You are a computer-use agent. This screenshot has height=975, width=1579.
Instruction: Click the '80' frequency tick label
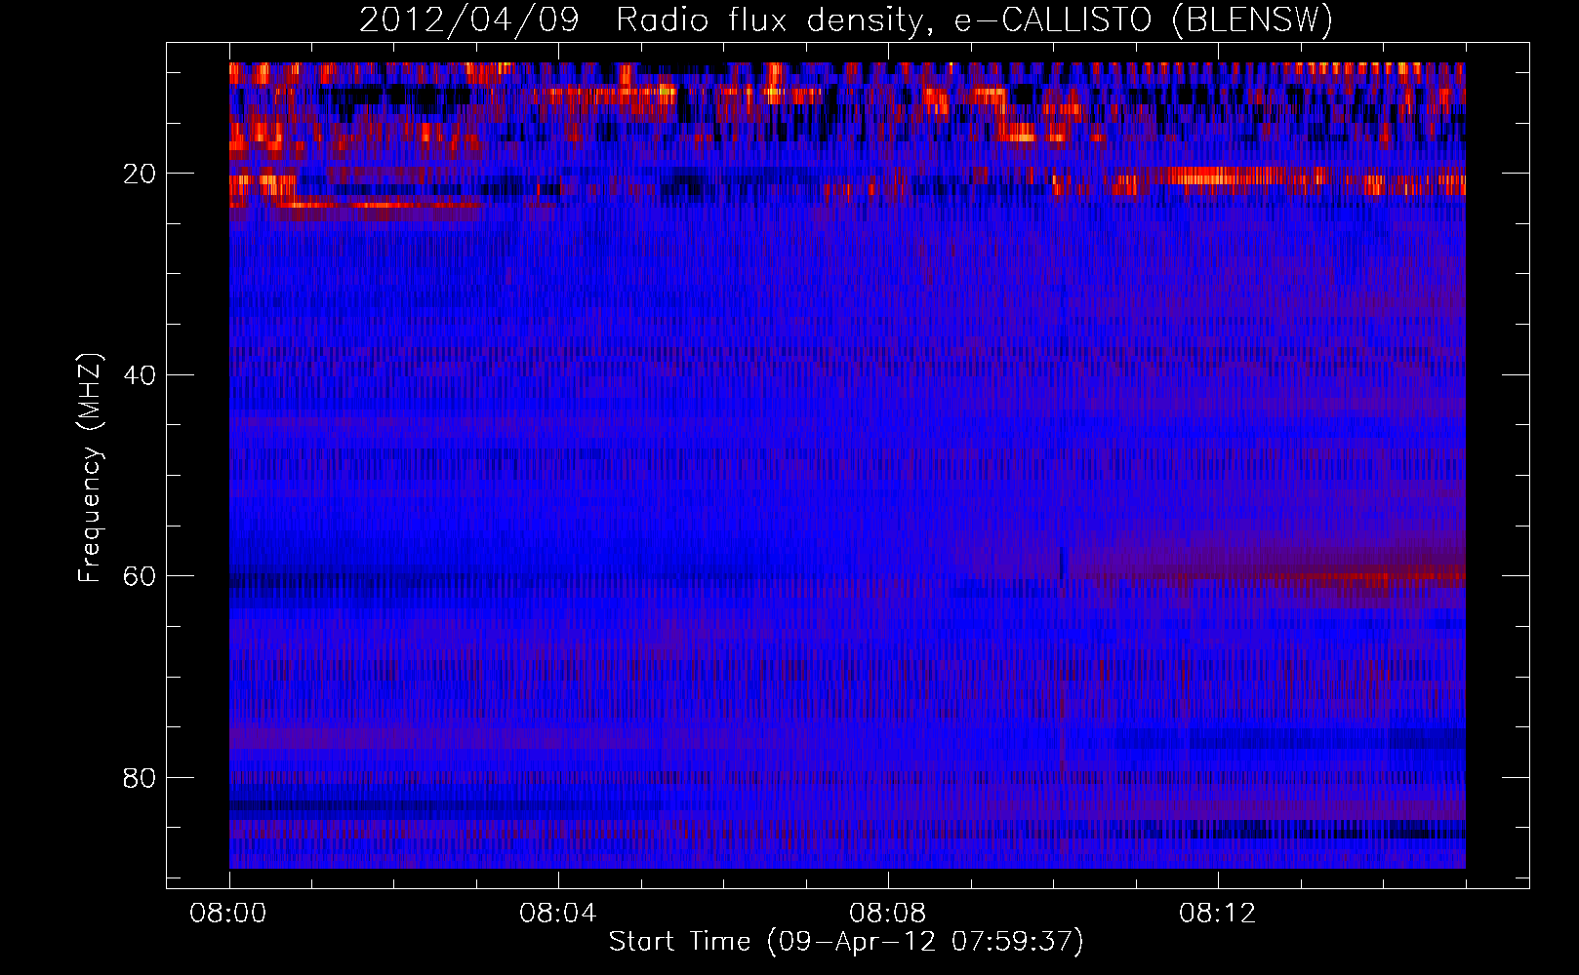(141, 778)
